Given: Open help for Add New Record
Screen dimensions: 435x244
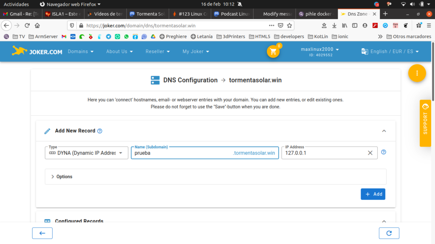Looking at the screenshot, I should 100,131.
